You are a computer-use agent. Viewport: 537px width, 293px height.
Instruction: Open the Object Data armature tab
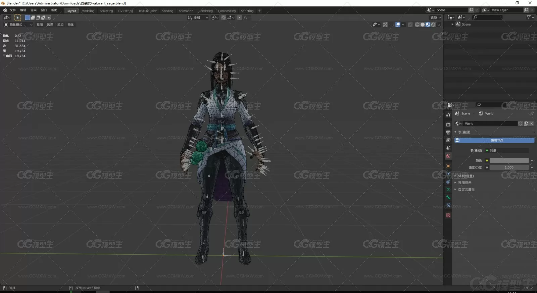[x=448, y=190]
